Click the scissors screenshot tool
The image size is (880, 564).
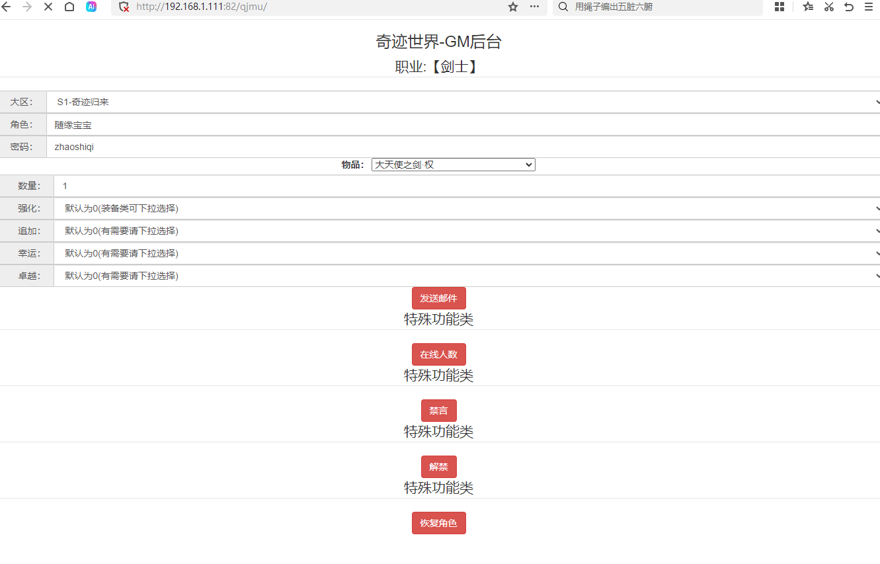click(x=829, y=7)
